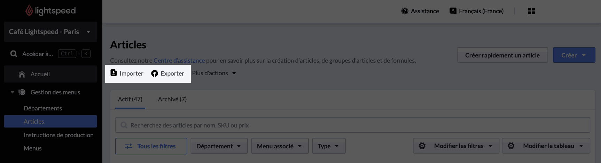
Task: Click the language translation icon
Action: tap(453, 11)
